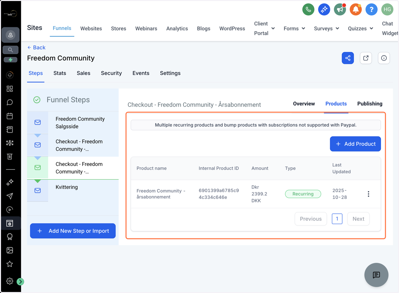The width and height of the screenshot is (399, 293).
Task: Open the HG user profile avatar
Action: tap(387, 10)
